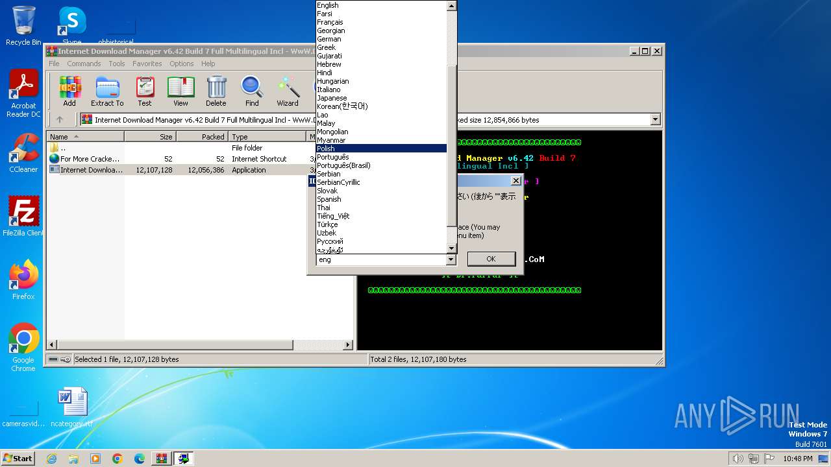Click the Chrome taskbar icon
Image resolution: width=831 pixels, height=467 pixels.
(118, 459)
